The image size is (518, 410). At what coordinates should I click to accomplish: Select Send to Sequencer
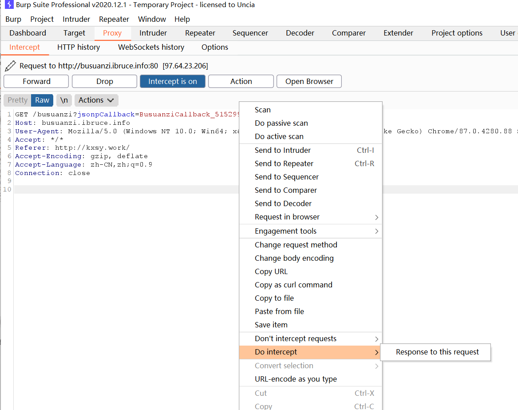pos(311,177)
